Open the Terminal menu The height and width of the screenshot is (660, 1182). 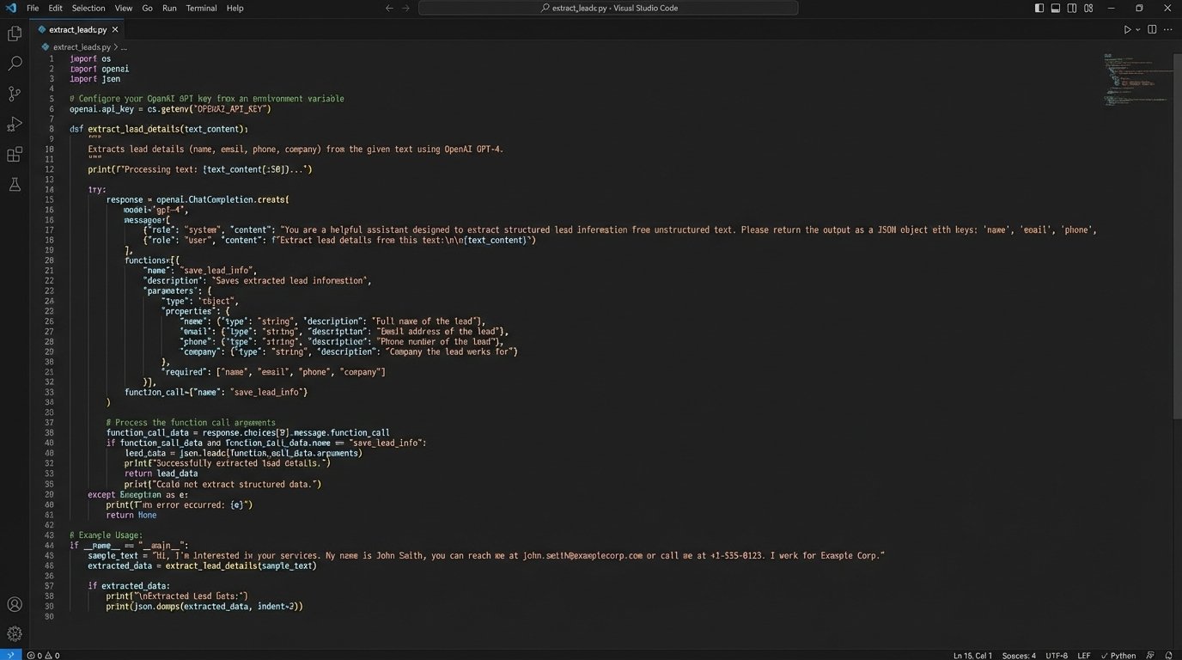201,9
